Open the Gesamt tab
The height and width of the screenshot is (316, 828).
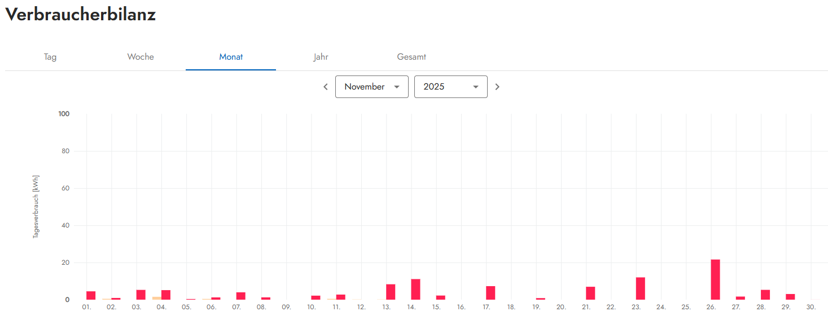tap(411, 57)
